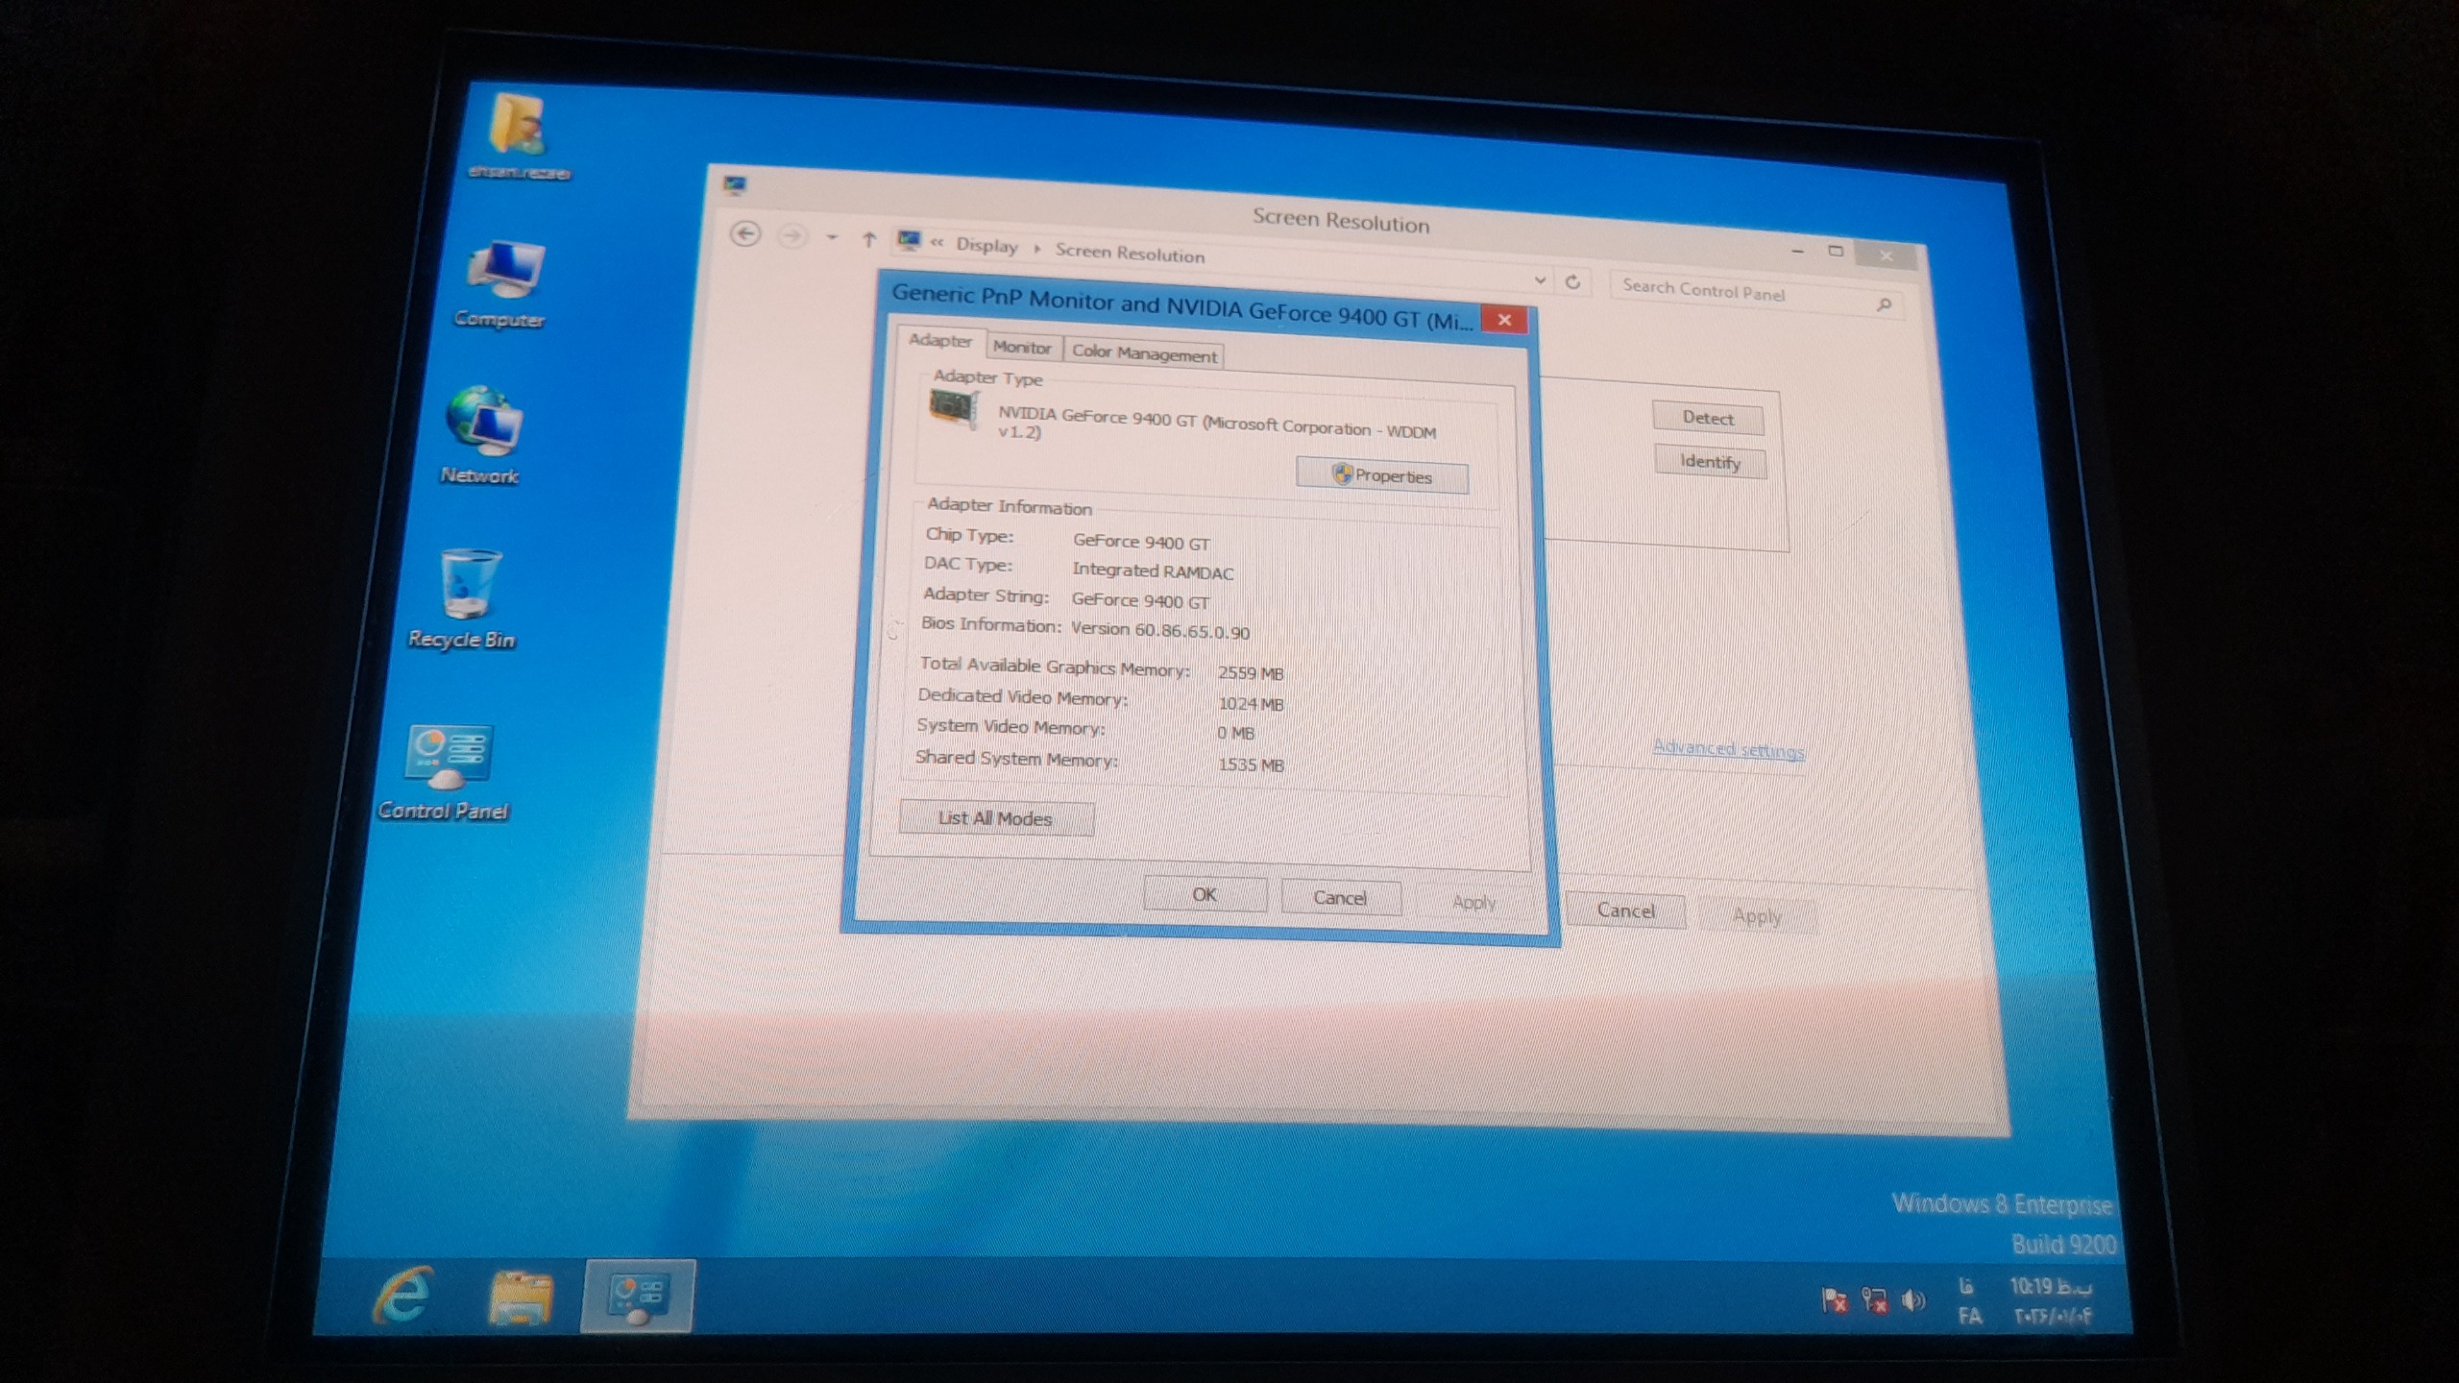Image resolution: width=2459 pixels, height=1383 pixels.
Task: Switch to the Monitor tab
Action: tap(1022, 347)
